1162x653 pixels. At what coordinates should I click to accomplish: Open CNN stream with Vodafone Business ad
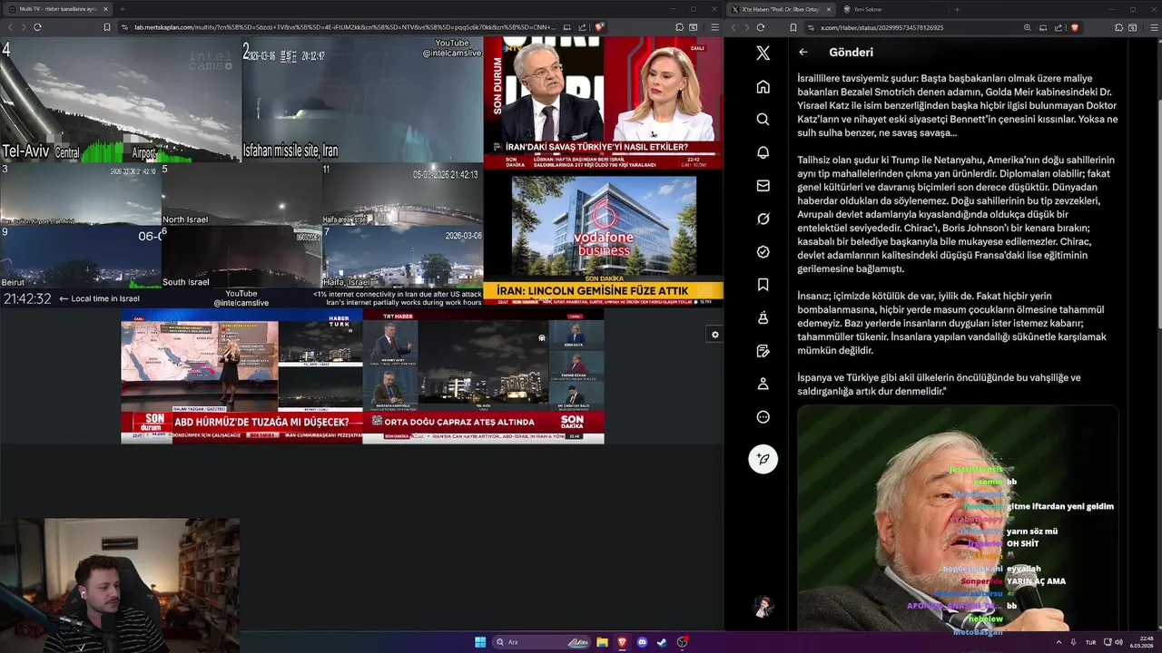pos(603,238)
